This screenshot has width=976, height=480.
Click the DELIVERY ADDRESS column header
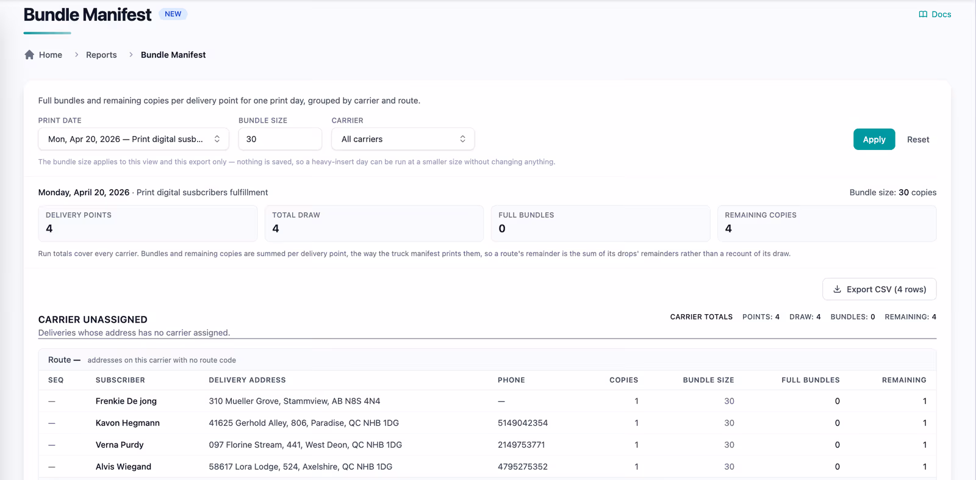247,380
